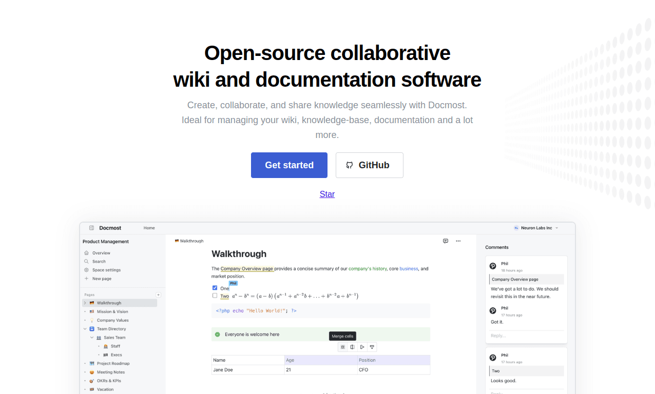Image resolution: width=655 pixels, height=394 pixels.
Task: Collapse the Team Directory chevron
Action: coord(85,329)
